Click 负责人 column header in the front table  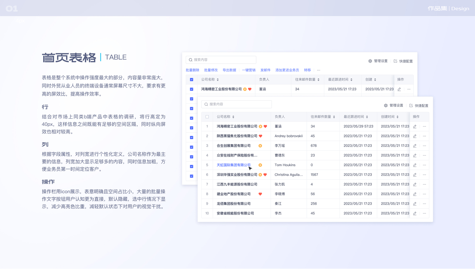pyautogui.click(x=280, y=117)
